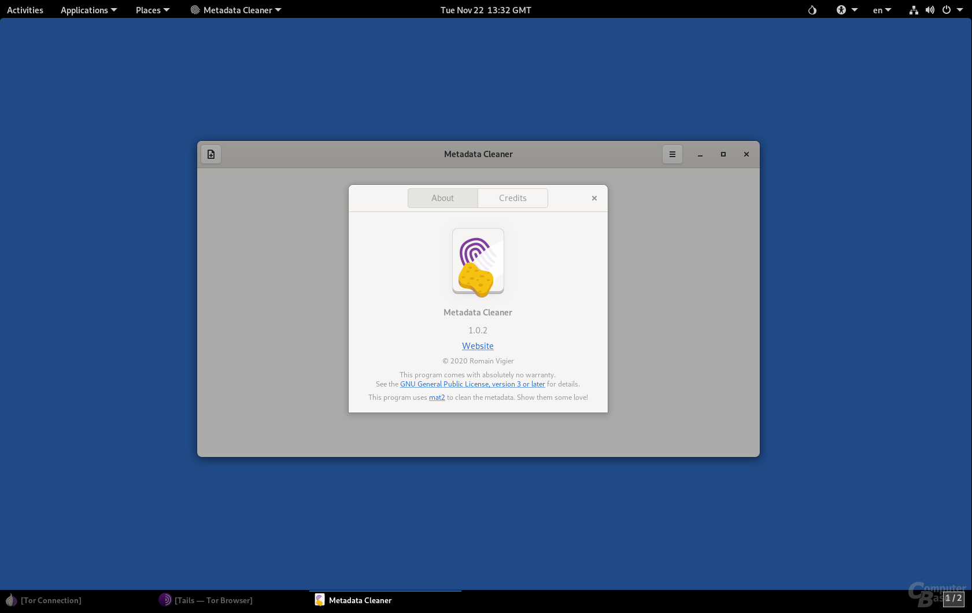Click the Metadata Cleaner title in header bar
This screenshot has height=613, width=972.
[x=478, y=154]
